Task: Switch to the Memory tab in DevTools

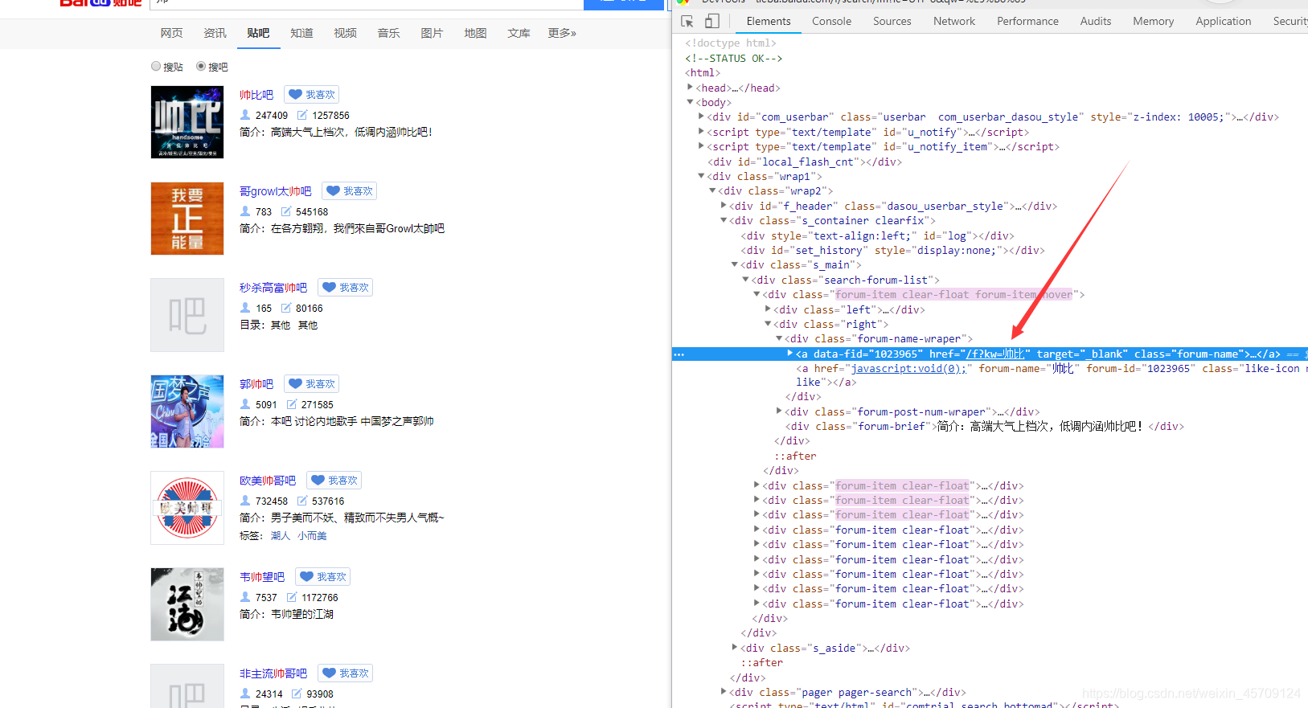Action: click(x=1153, y=22)
